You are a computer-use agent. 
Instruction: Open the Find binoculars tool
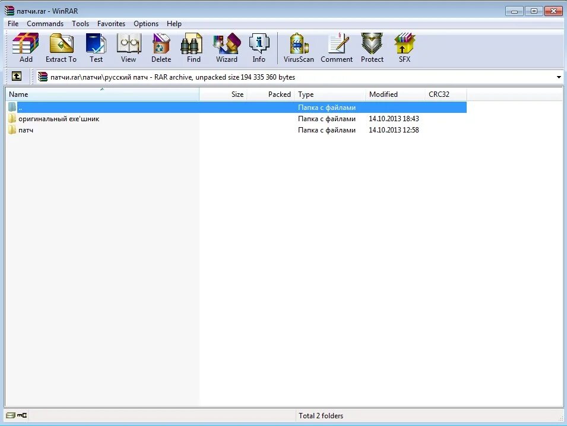coord(193,48)
